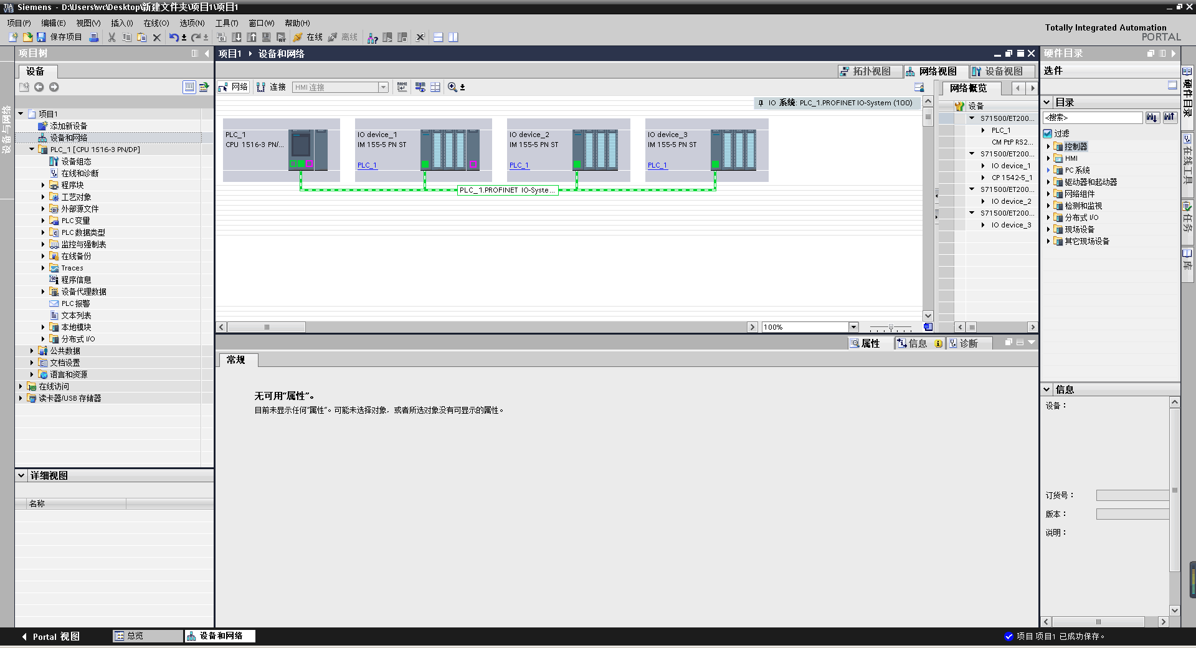Screen dimensions: 1196x648
Task: Click the search downward icon in catalog
Action: tap(1152, 117)
